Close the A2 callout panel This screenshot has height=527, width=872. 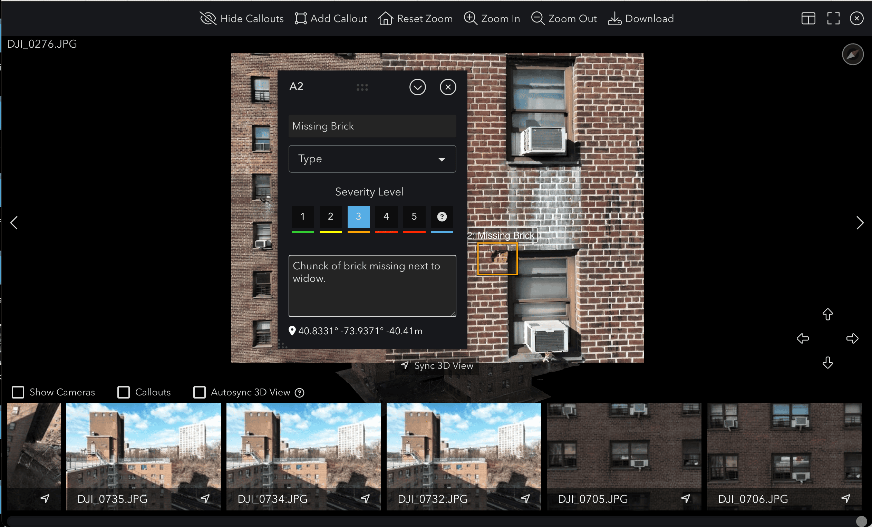448,87
